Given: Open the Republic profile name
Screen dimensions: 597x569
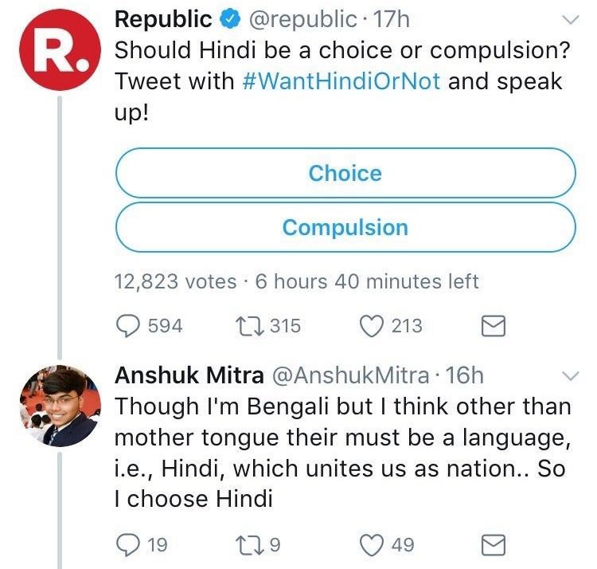Looking at the screenshot, I should click(163, 19).
